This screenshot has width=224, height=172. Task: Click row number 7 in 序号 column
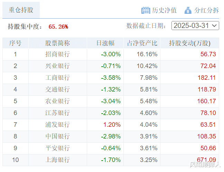16,125
